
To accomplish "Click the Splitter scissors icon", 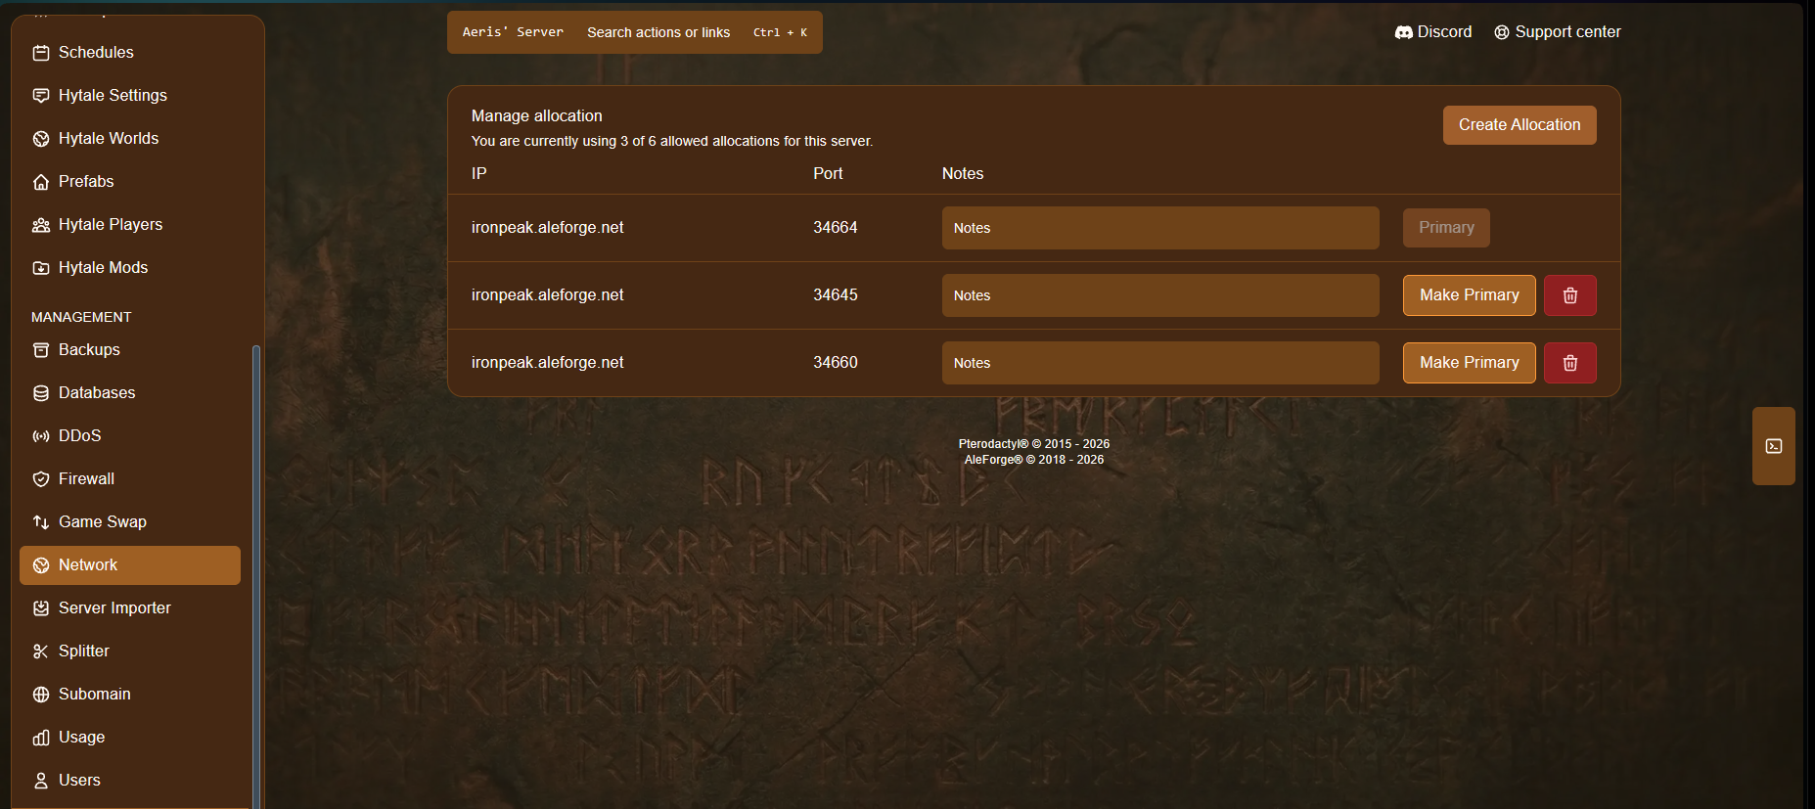I will coord(41,652).
